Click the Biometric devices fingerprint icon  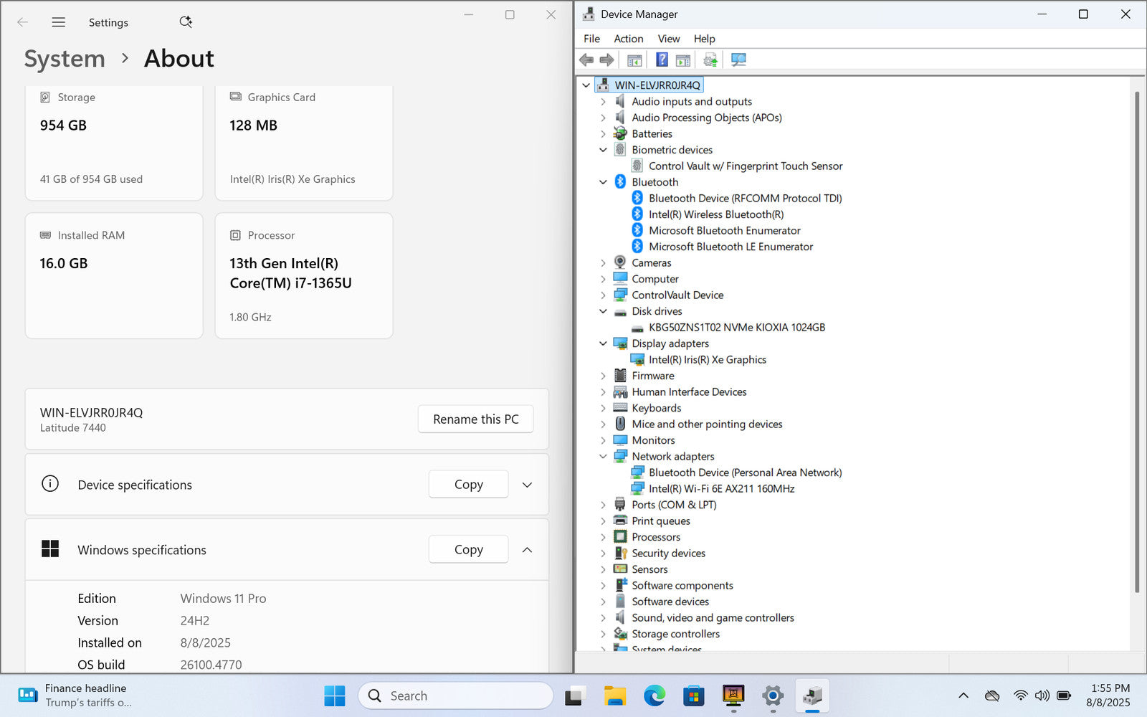point(620,150)
